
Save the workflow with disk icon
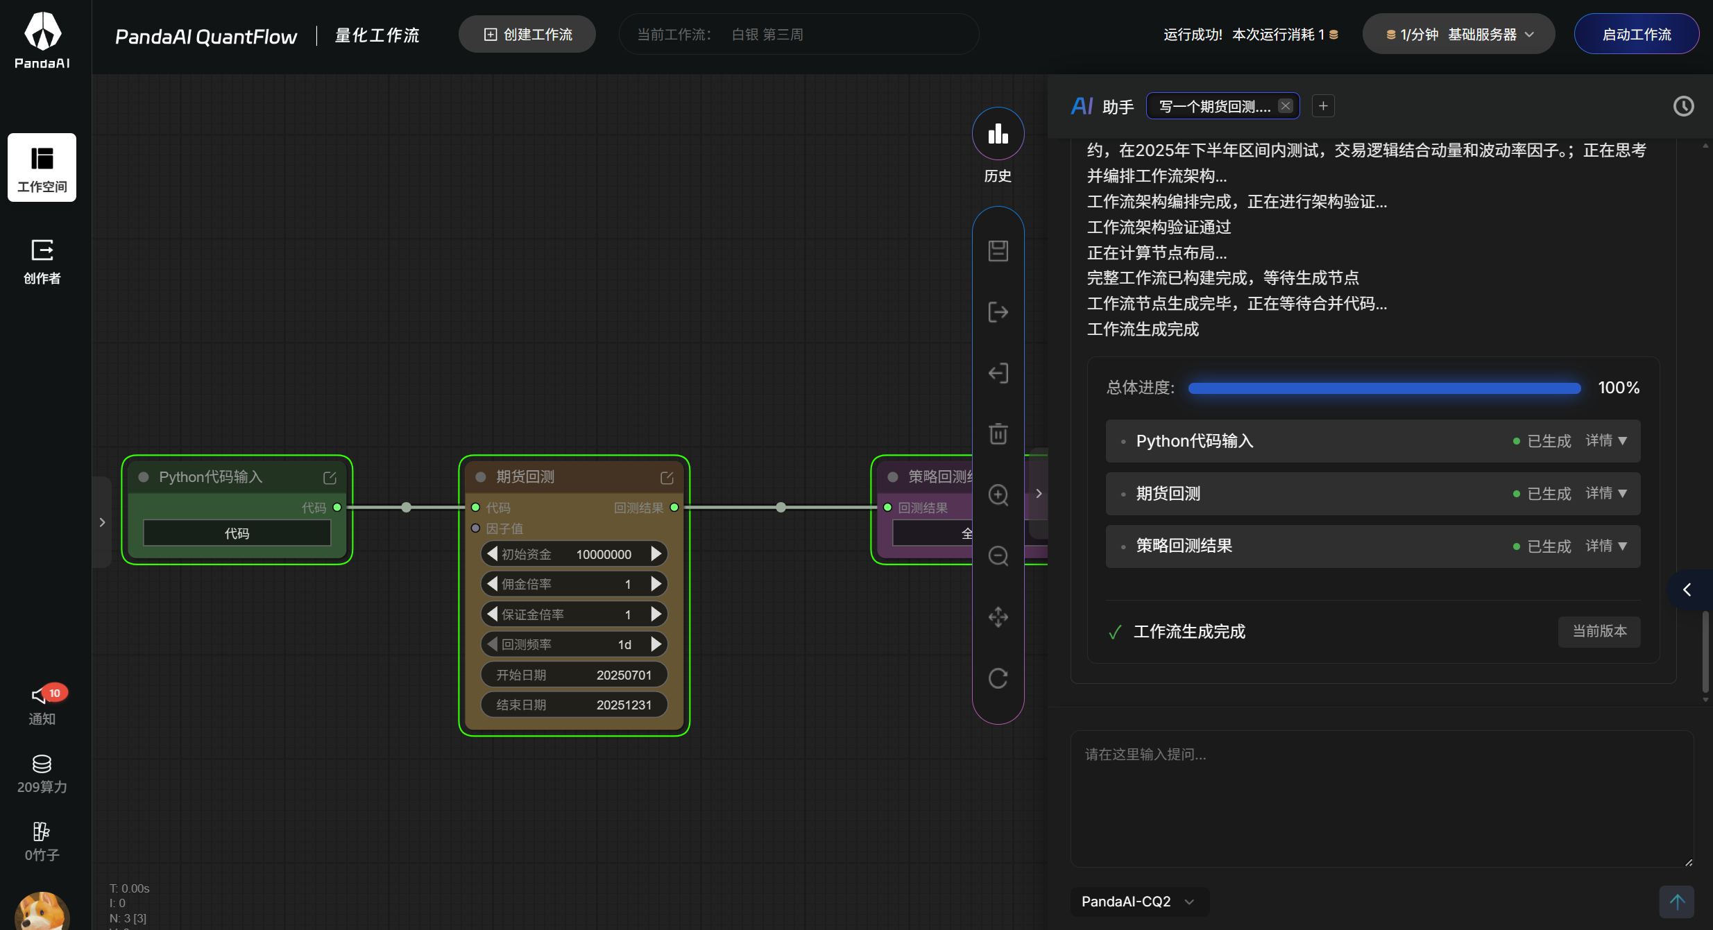[998, 251]
